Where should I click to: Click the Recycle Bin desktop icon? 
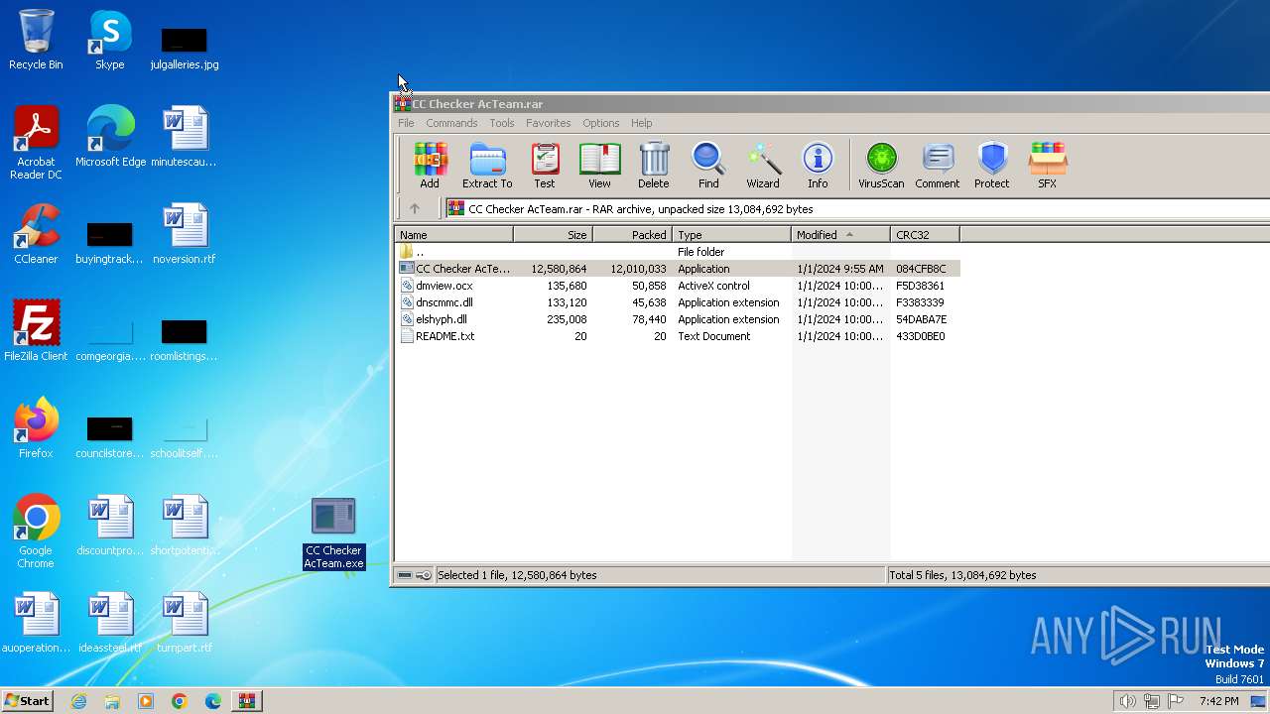(36, 40)
